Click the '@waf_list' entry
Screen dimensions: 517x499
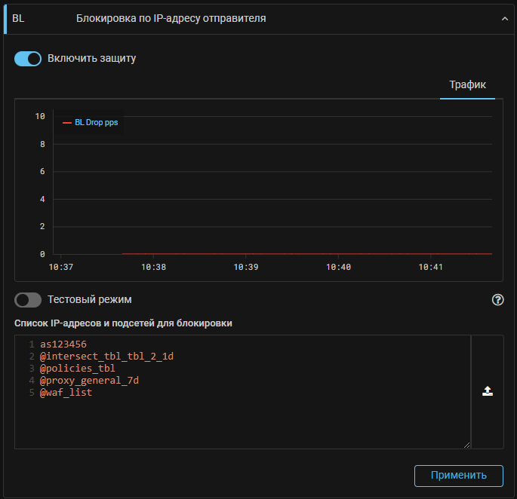(x=66, y=393)
